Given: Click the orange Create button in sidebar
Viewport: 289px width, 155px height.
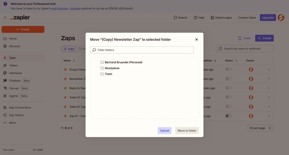Looking at the screenshot, I should (23, 29).
